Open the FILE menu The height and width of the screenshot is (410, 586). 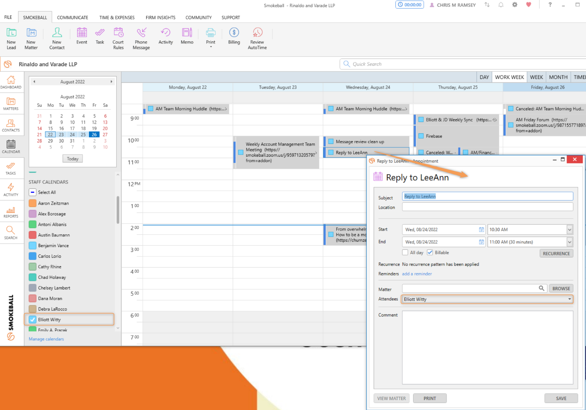point(8,17)
